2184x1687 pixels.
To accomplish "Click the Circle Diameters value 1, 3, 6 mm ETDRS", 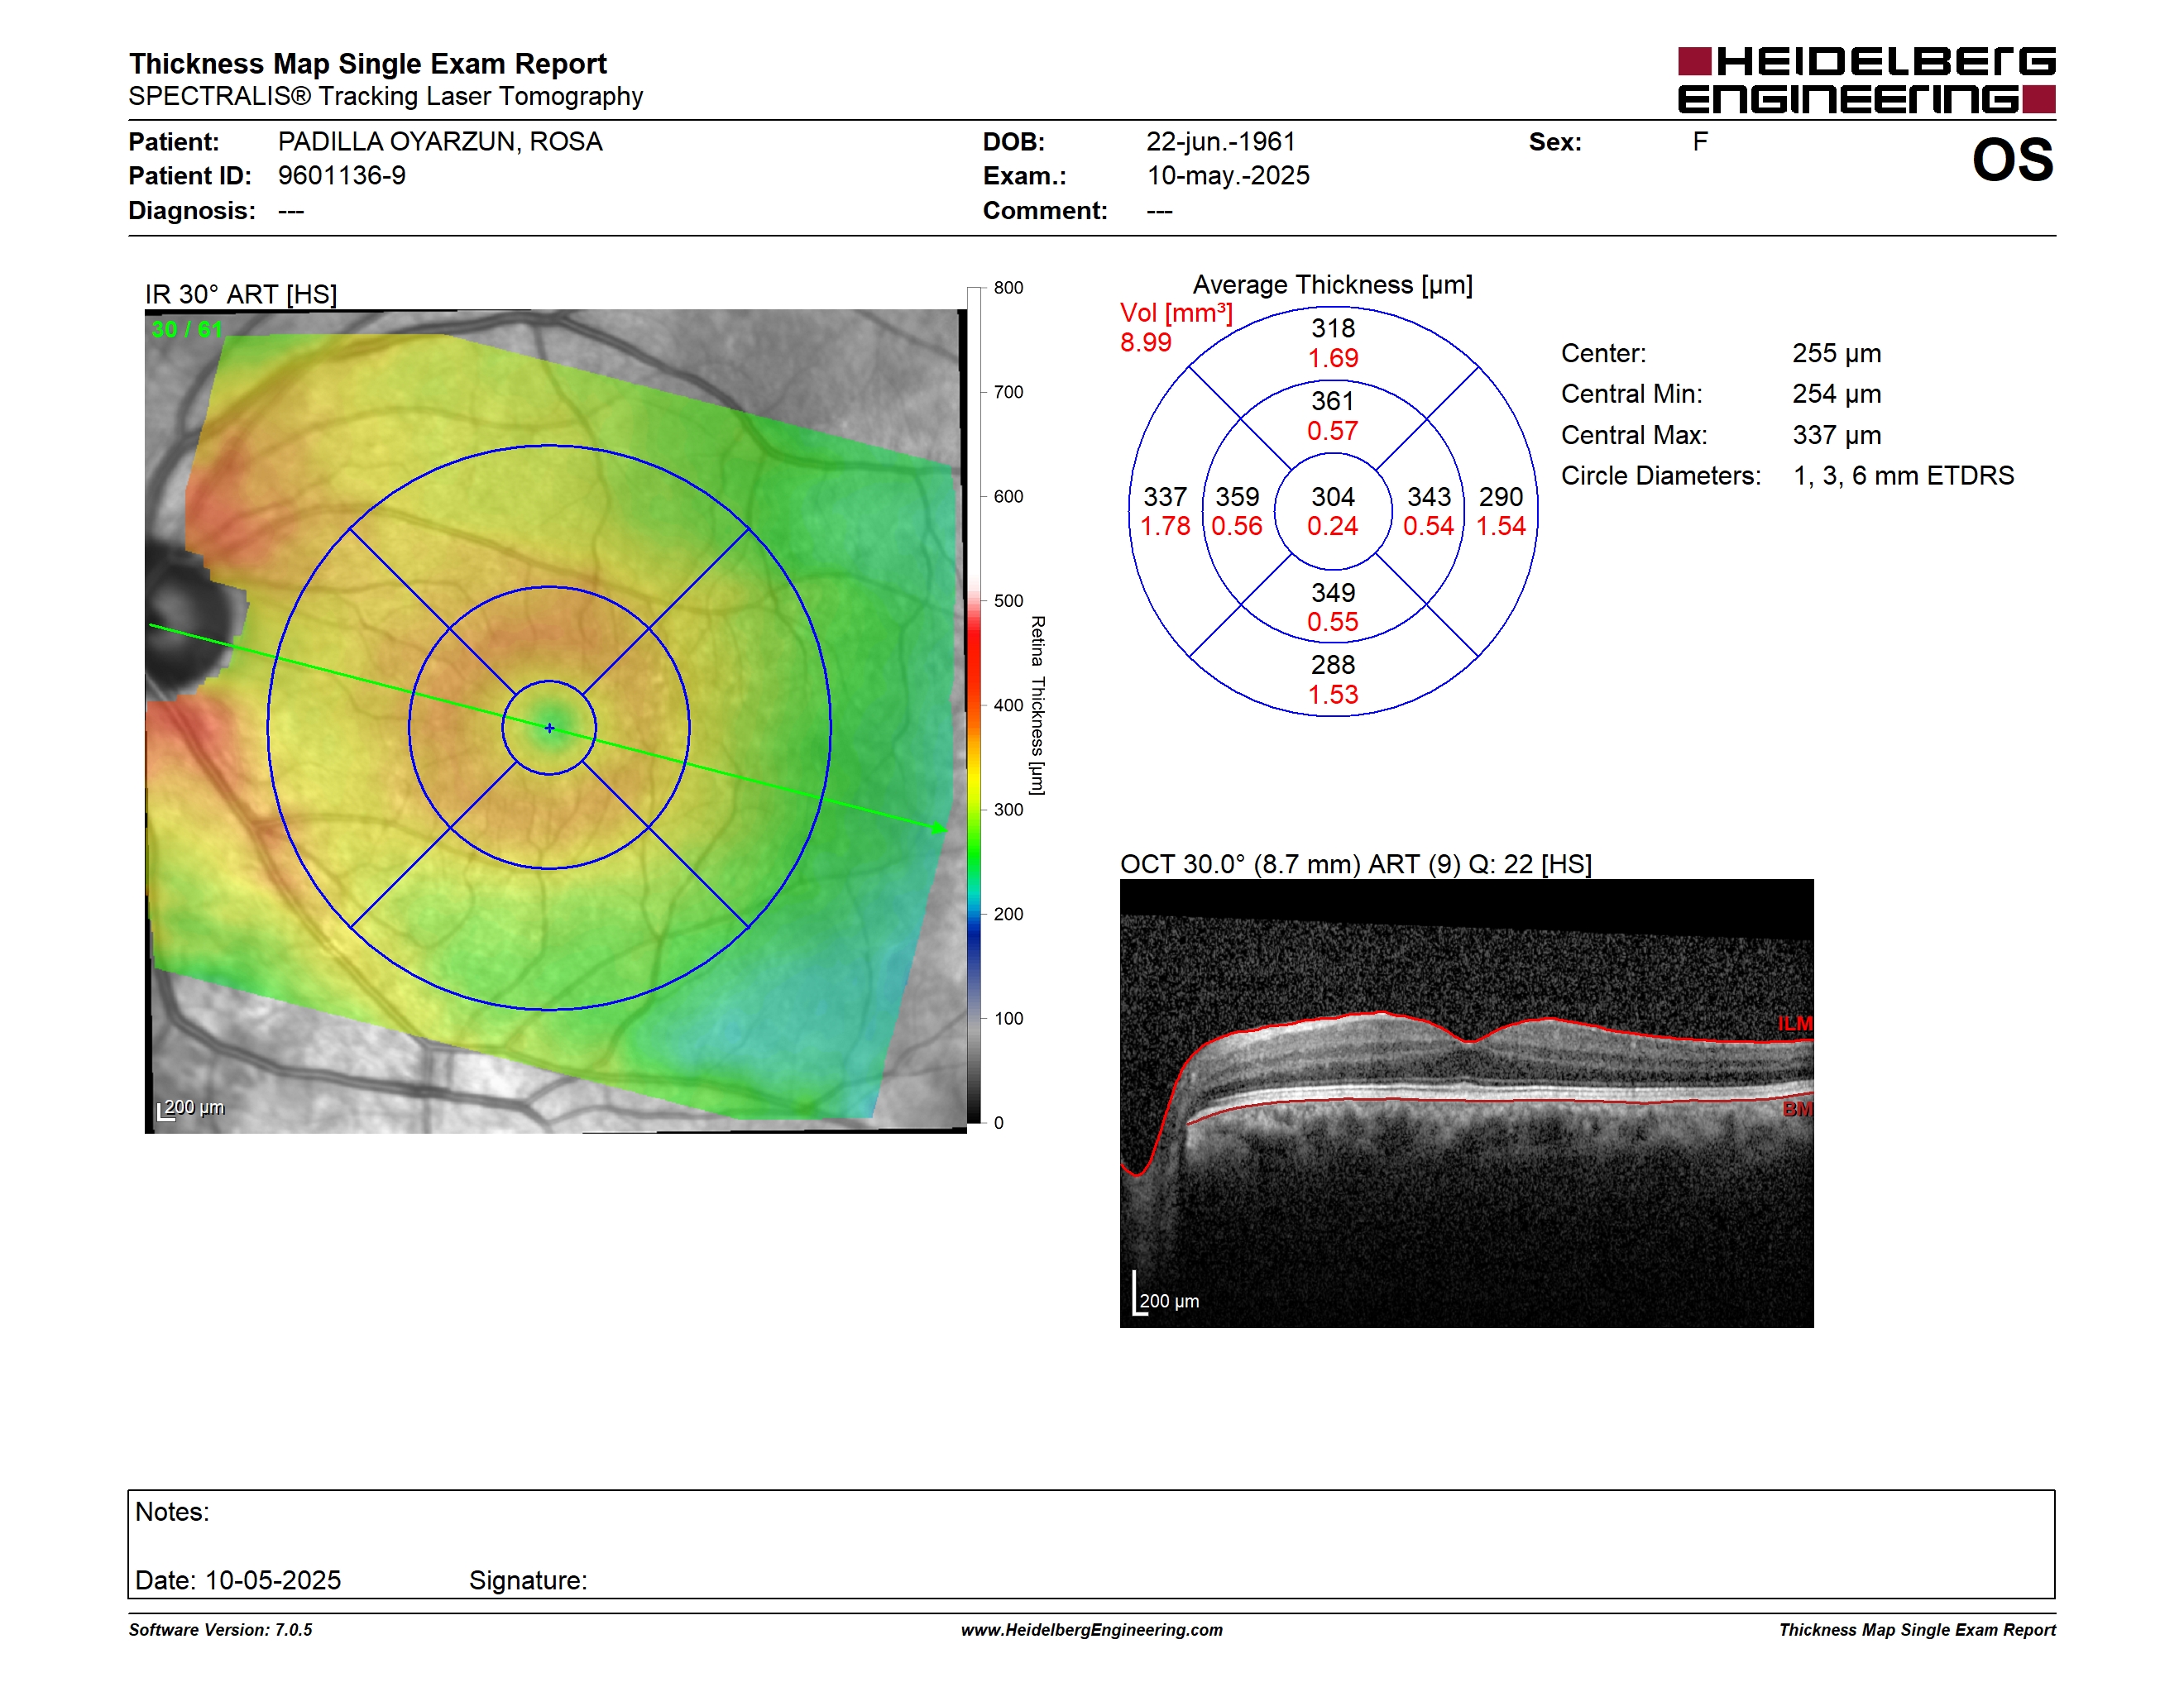I will [1903, 476].
